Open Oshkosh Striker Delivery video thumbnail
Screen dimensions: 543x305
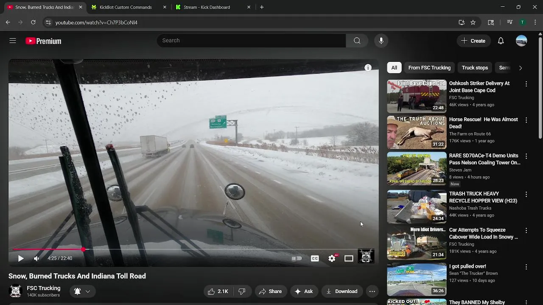pos(417,97)
